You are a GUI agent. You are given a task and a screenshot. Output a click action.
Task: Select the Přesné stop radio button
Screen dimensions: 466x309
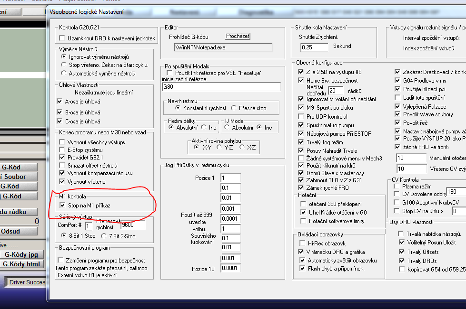[234, 108]
